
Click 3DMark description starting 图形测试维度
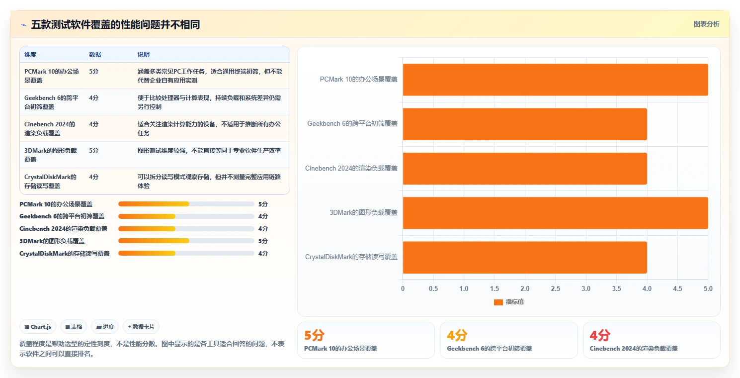(x=209, y=150)
